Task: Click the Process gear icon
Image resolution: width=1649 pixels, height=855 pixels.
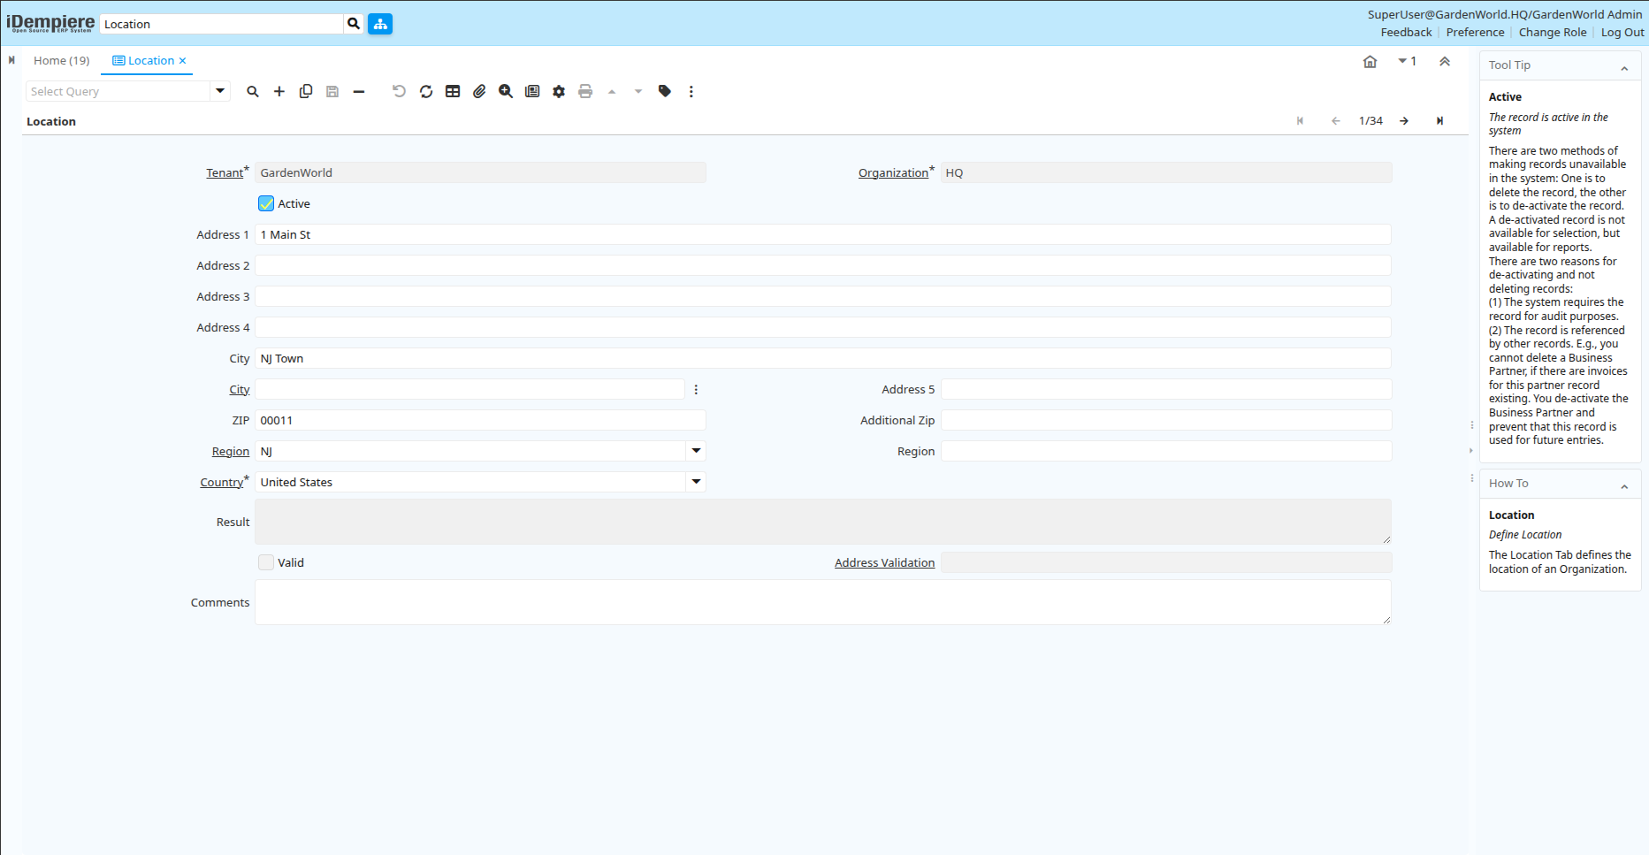Action: click(x=559, y=91)
